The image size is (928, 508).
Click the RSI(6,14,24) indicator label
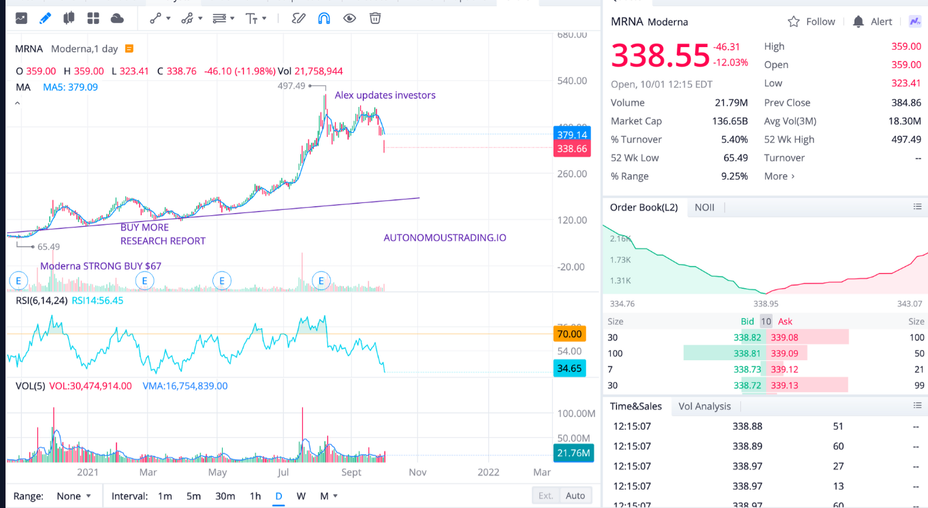[42, 300]
